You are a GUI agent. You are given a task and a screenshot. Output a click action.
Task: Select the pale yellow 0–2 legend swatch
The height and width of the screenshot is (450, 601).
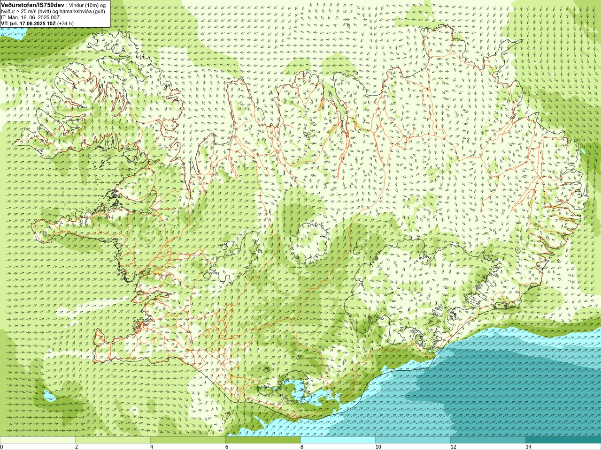point(38,440)
